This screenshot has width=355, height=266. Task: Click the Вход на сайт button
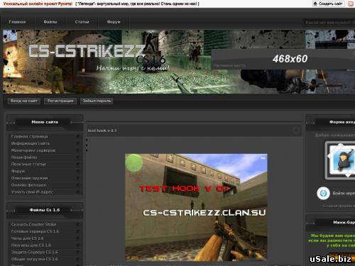click(x=24, y=101)
